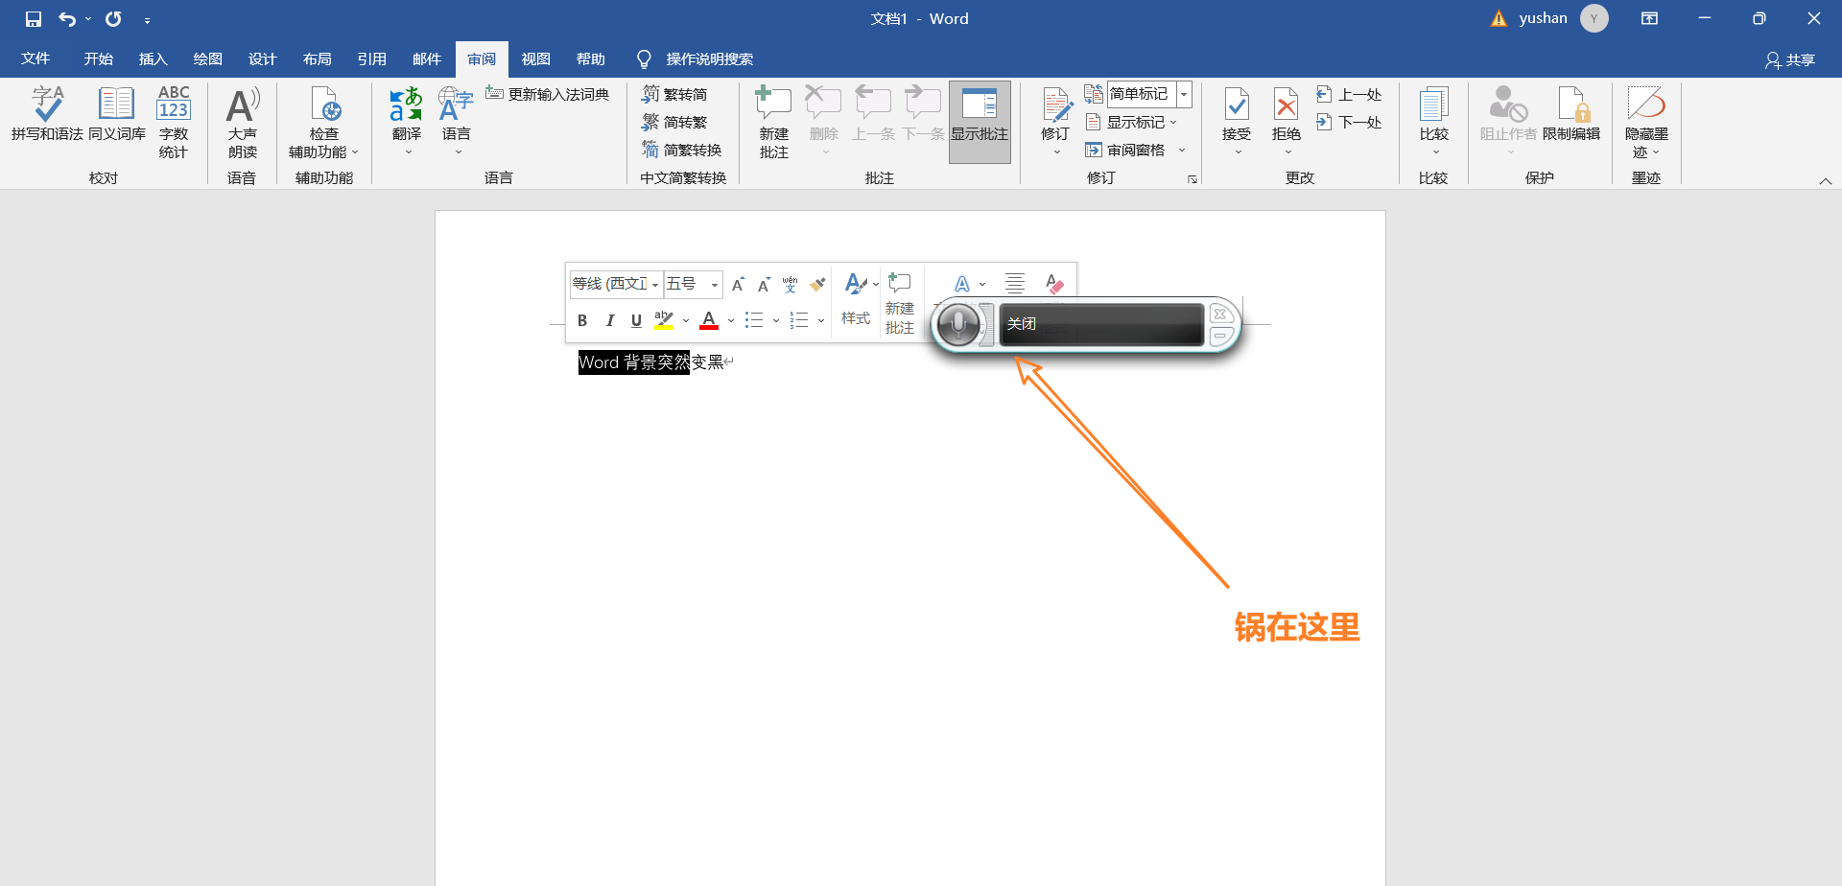
Task: Toggle bold in mini toolbar
Action: click(x=582, y=320)
